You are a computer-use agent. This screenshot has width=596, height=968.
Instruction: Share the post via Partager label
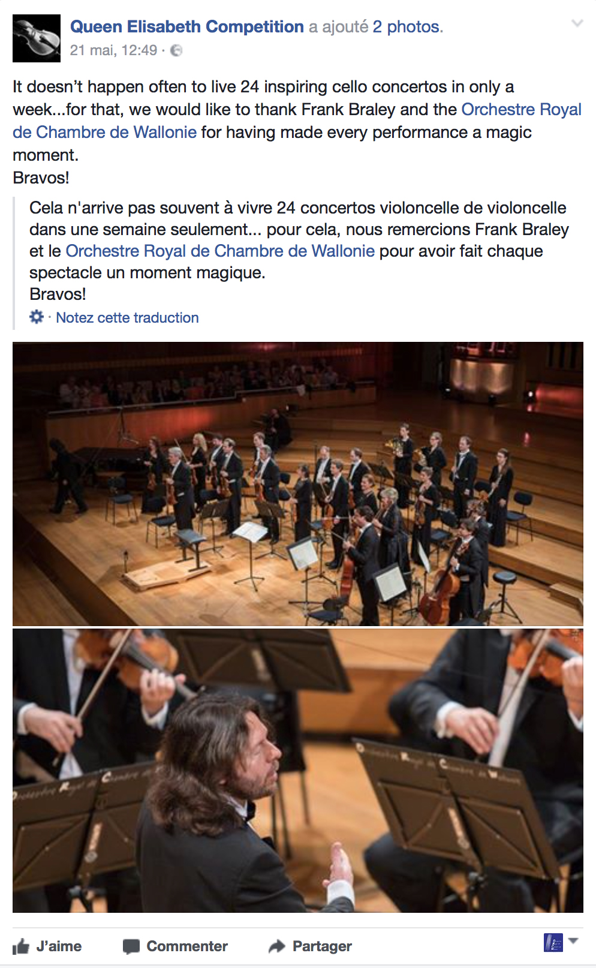click(322, 946)
